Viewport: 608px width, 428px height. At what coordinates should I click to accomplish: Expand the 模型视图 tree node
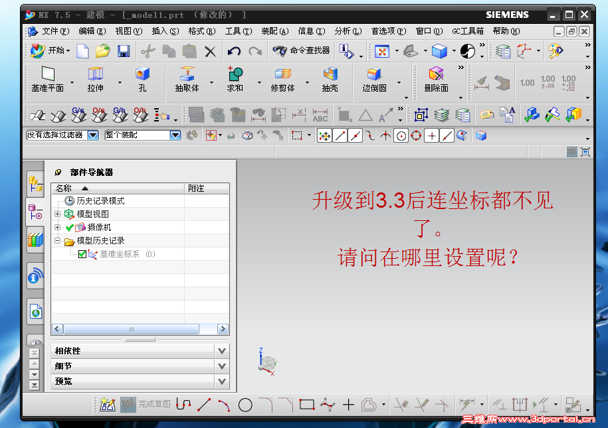[x=57, y=214]
